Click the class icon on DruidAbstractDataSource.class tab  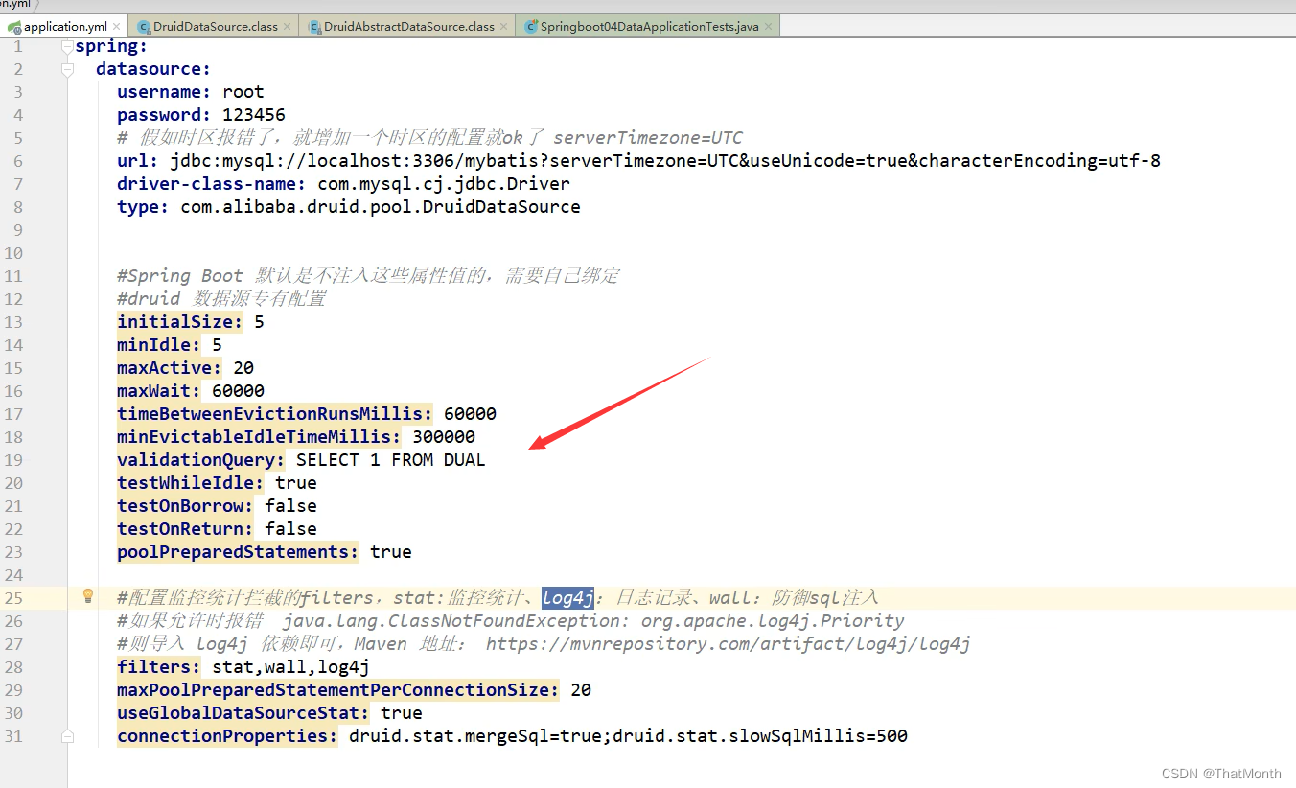coord(316,27)
